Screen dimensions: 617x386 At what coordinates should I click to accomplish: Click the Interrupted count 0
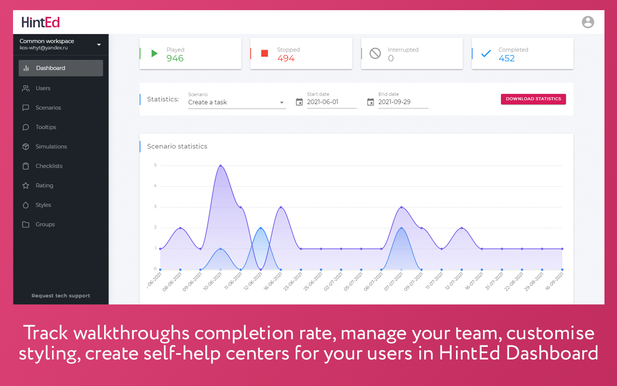point(390,58)
